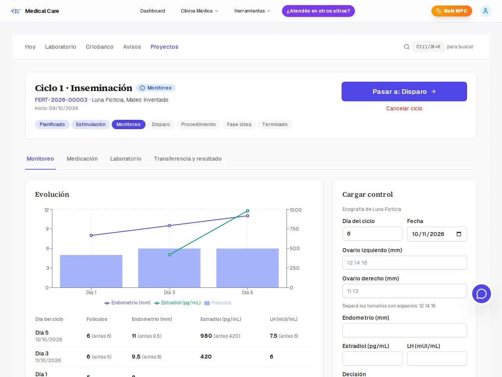
Task: Expand the Clínica Médica dropdown
Action: 199,11
